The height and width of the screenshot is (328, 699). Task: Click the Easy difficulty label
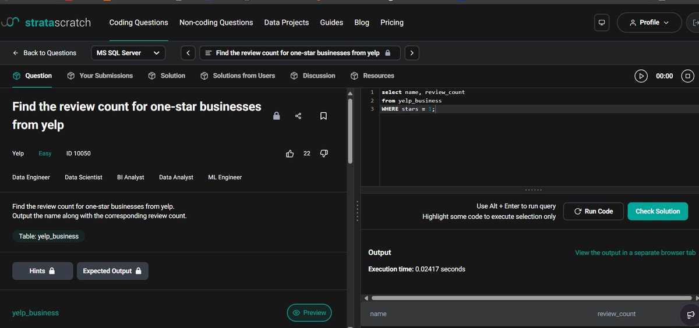[45, 154]
